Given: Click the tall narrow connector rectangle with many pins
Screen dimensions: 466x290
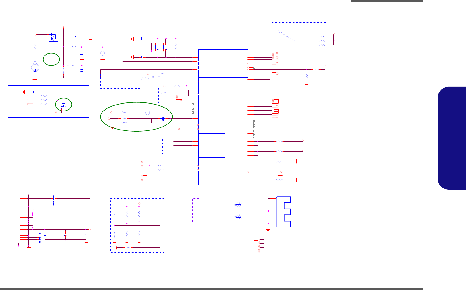Looking at the screenshot, I should click(x=18, y=218).
